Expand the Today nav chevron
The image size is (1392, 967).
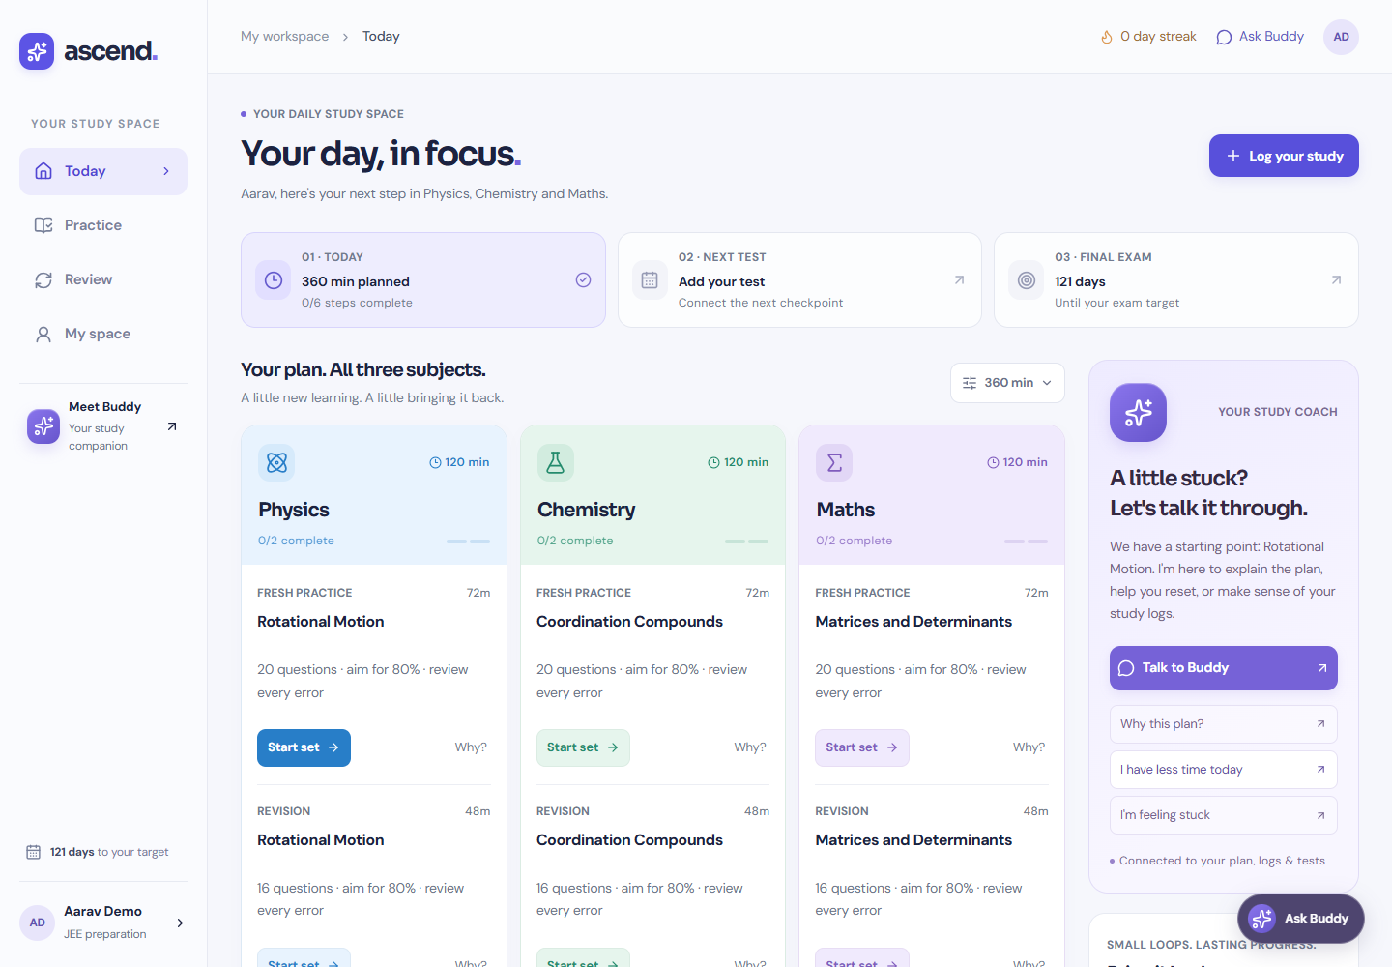coord(166,171)
